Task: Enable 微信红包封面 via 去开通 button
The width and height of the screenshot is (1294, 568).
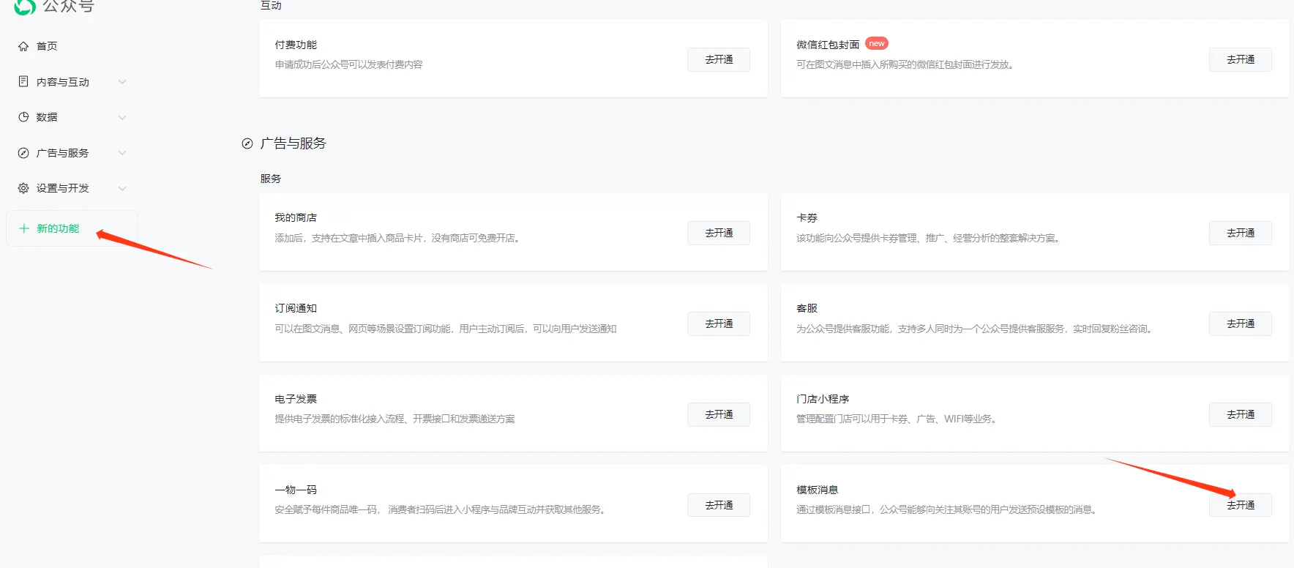Action: [1240, 59]
